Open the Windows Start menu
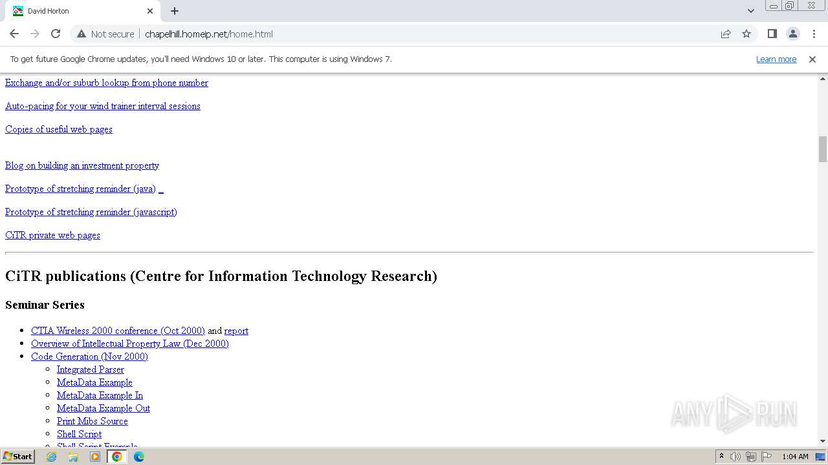Screen dimensions: 828x465 [17, 457]
